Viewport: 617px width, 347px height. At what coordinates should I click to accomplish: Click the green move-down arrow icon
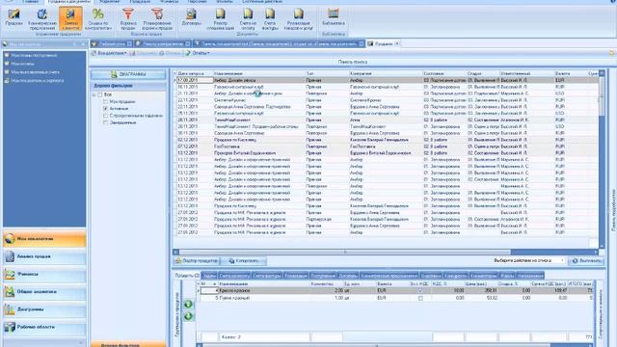coord(189,316)
